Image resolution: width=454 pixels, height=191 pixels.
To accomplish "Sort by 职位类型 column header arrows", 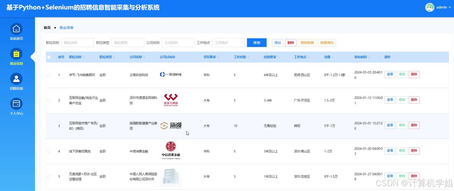I will coord(114,57).
